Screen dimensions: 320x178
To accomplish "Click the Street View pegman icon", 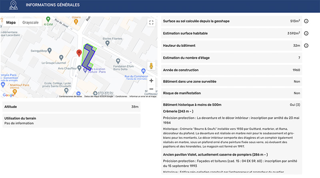I will 151,66.
